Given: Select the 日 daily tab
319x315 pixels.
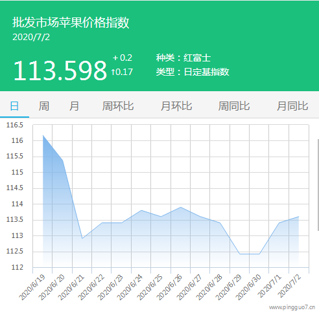Looking at the screenshot, I should coord(14,106).
